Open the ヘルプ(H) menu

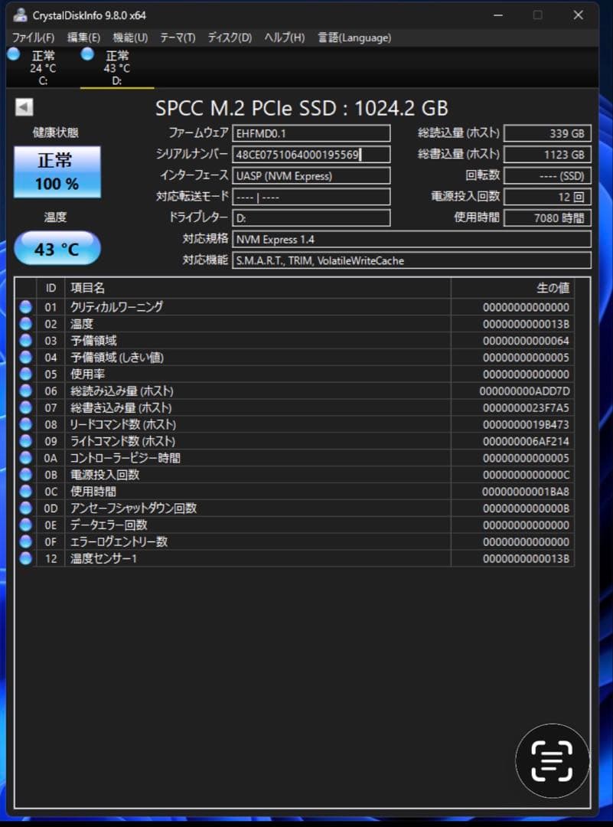[x=285, y=38]
